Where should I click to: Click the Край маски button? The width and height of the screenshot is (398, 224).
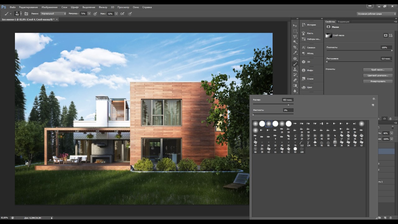click(x=378, y=70)
